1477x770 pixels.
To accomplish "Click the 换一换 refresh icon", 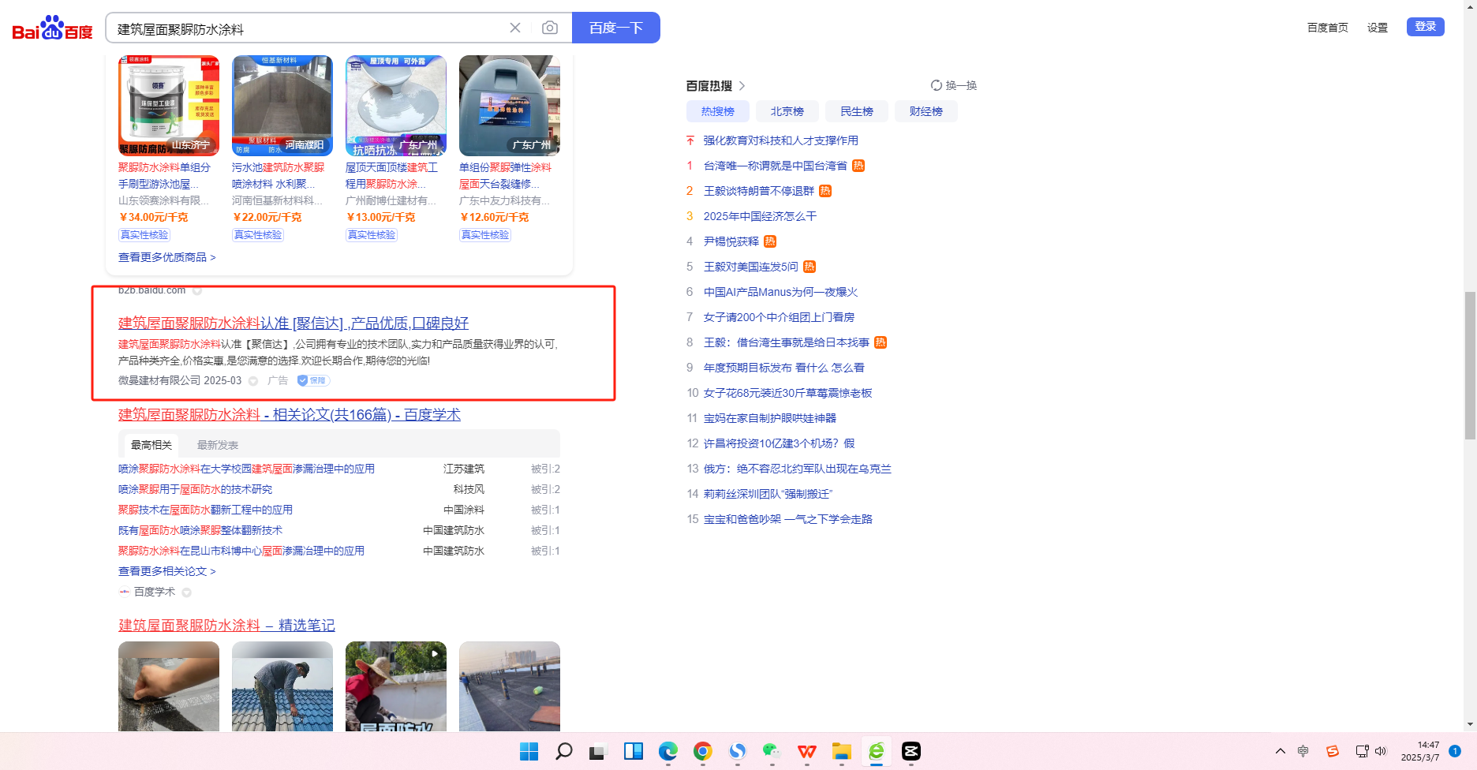I will [937, 85].
